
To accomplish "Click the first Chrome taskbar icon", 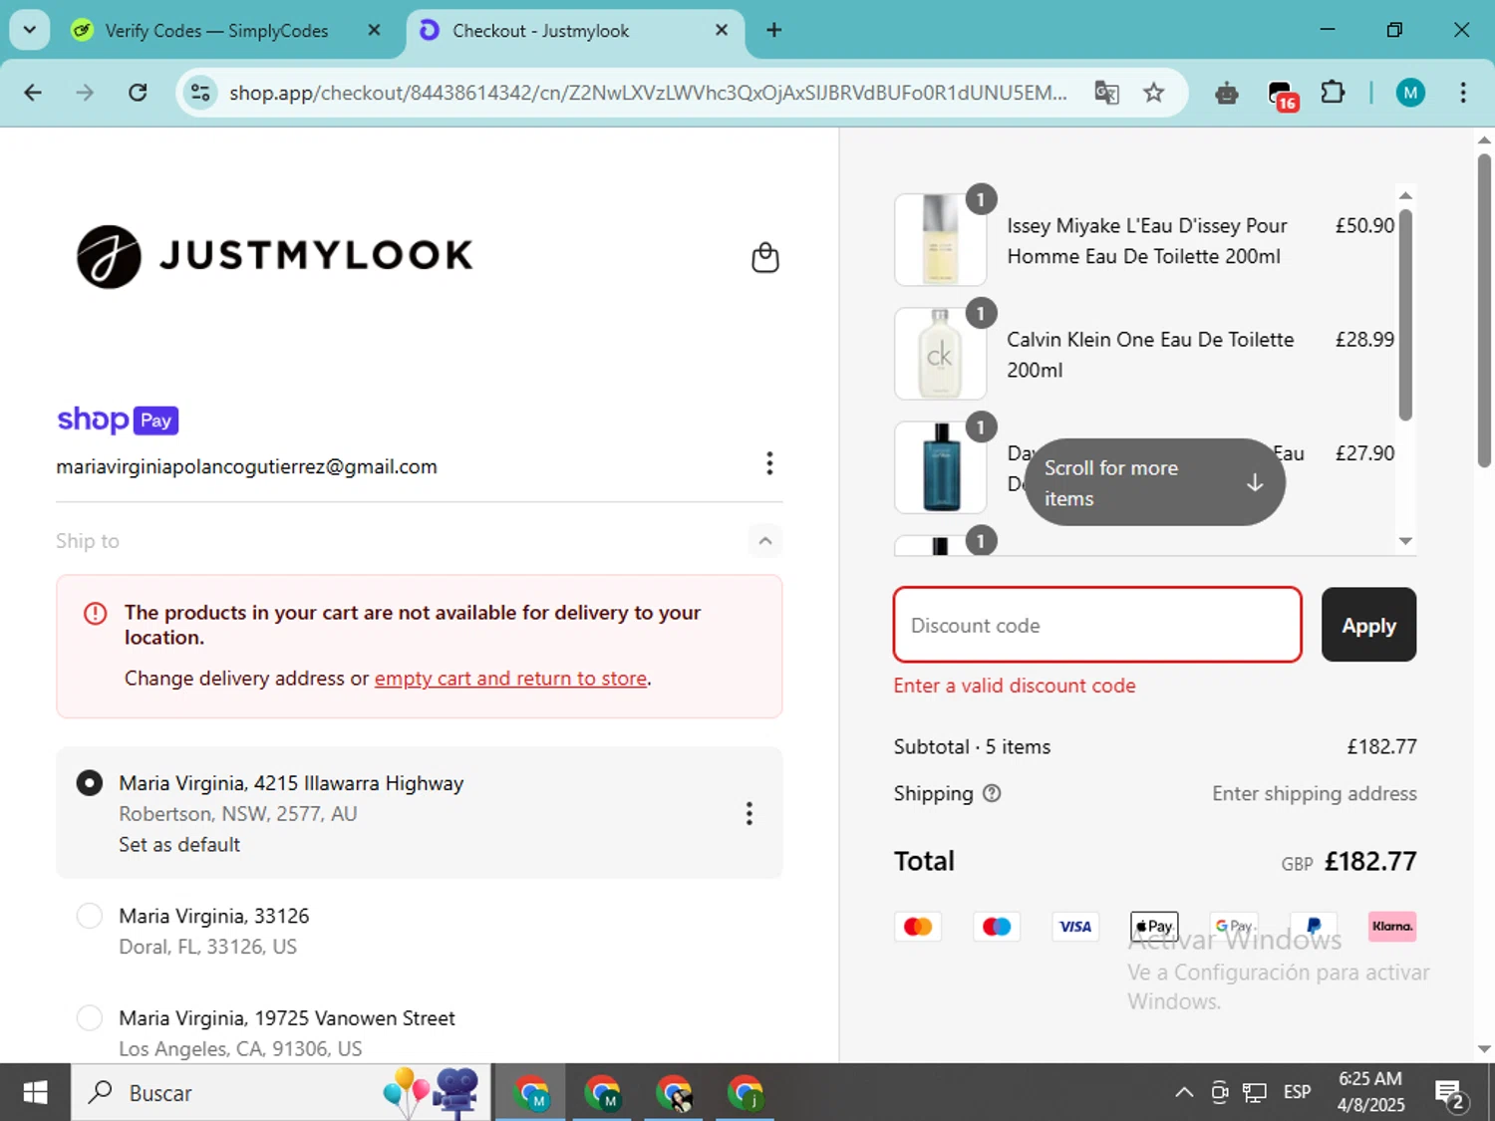I will click(x=531, y=1093).
